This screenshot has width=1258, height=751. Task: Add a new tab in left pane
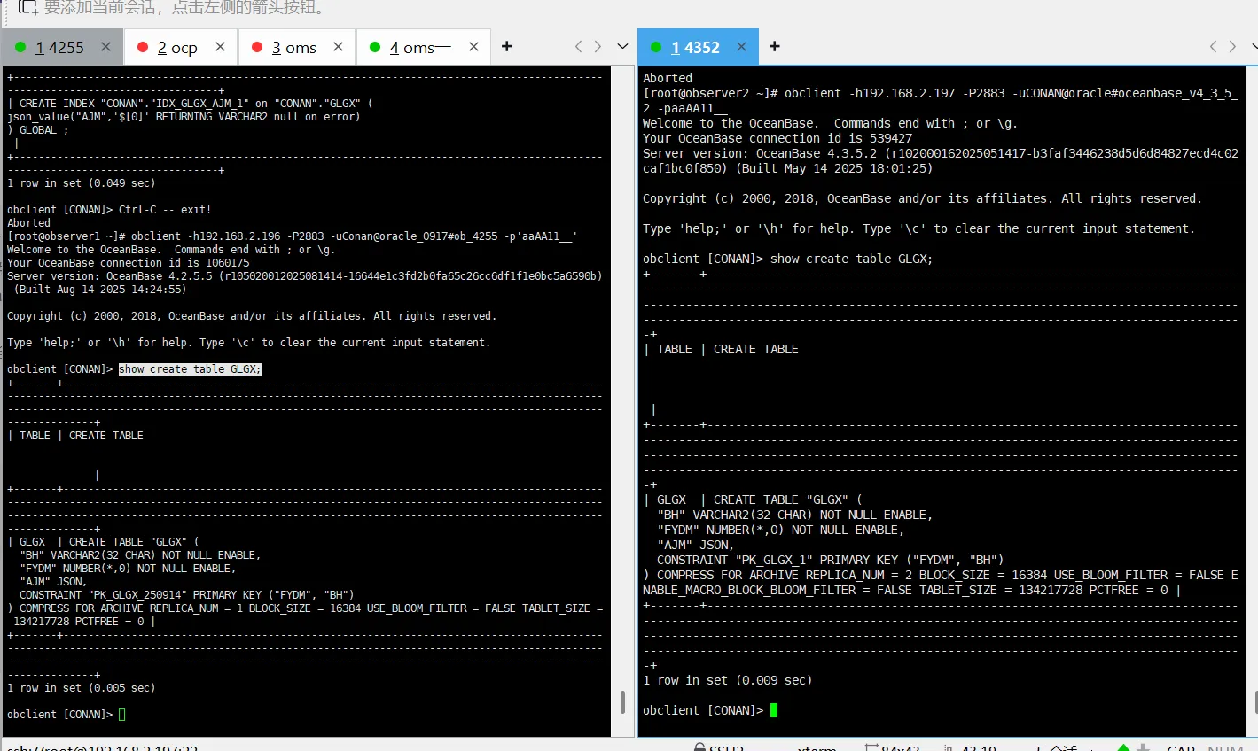tap(507, 47)
